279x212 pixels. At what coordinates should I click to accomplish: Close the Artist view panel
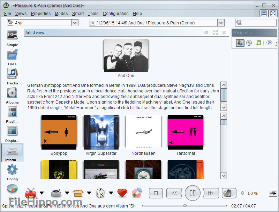pyautogui.click(x=224, y=32)
